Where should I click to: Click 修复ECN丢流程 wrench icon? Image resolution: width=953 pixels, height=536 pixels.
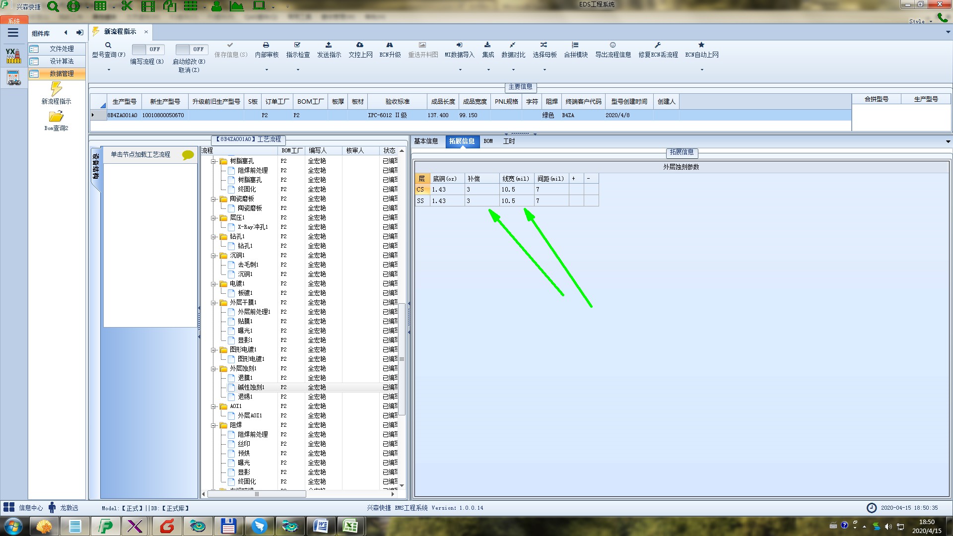[x=658, y=45]
